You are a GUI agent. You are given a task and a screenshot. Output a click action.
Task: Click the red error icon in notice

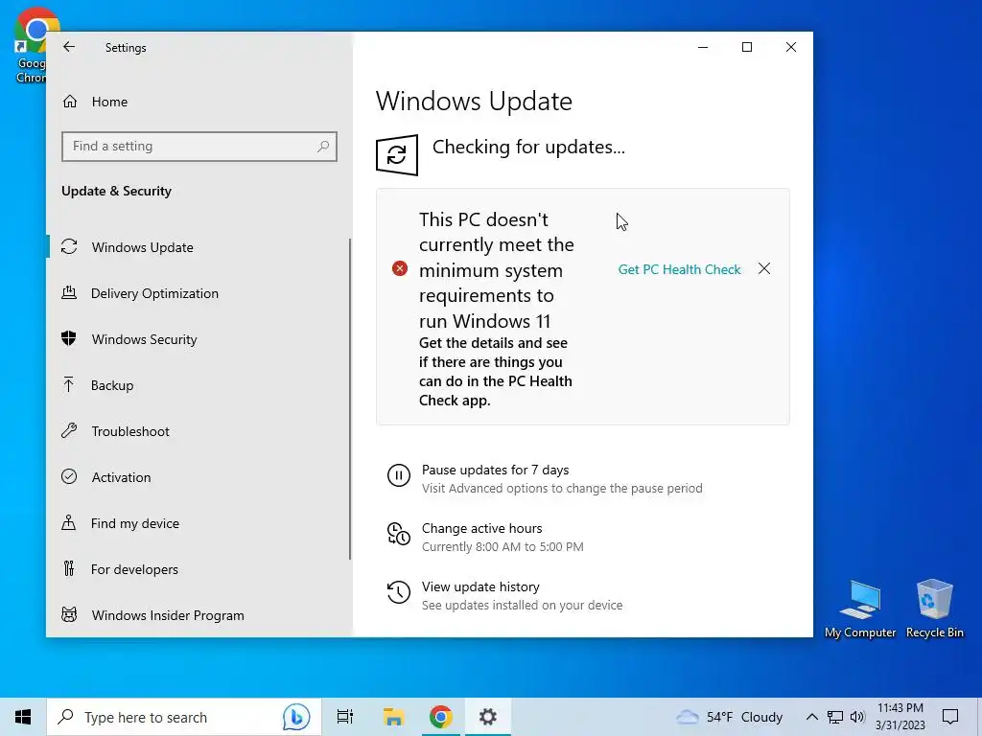coord(400,268)
